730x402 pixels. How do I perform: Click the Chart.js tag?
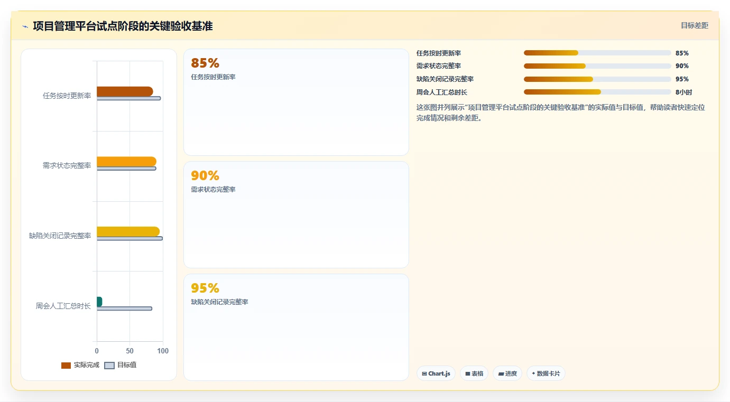point(436,373)
